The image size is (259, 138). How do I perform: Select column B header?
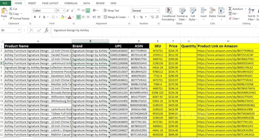point(90,41)
